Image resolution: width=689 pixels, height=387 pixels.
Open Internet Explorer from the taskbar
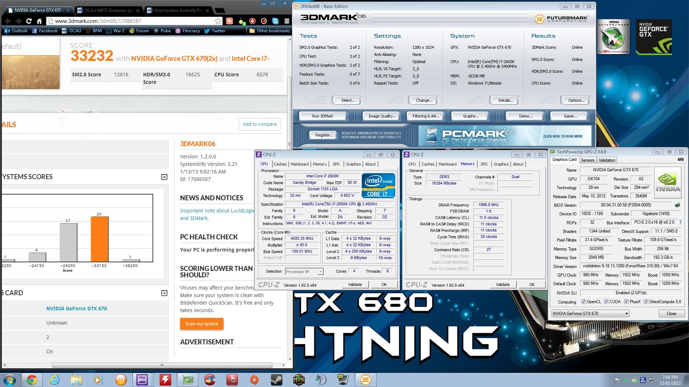click(54, 380)
